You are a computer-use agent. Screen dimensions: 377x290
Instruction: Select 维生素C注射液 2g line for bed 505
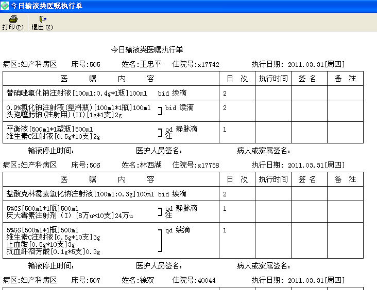pos(53,136)
